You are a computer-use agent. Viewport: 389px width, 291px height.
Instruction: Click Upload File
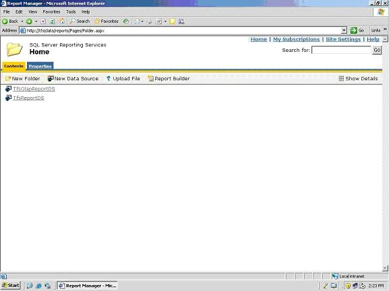coord(123,79)
